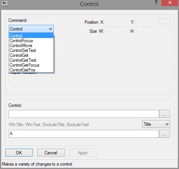
Task: Click the WinTitle field containing A
Action: tap(84, 134)
